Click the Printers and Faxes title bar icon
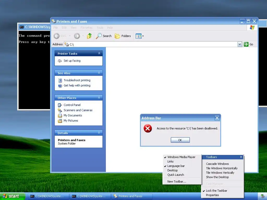The width and height of the screenshot is (267, 200). click(54, 21)
